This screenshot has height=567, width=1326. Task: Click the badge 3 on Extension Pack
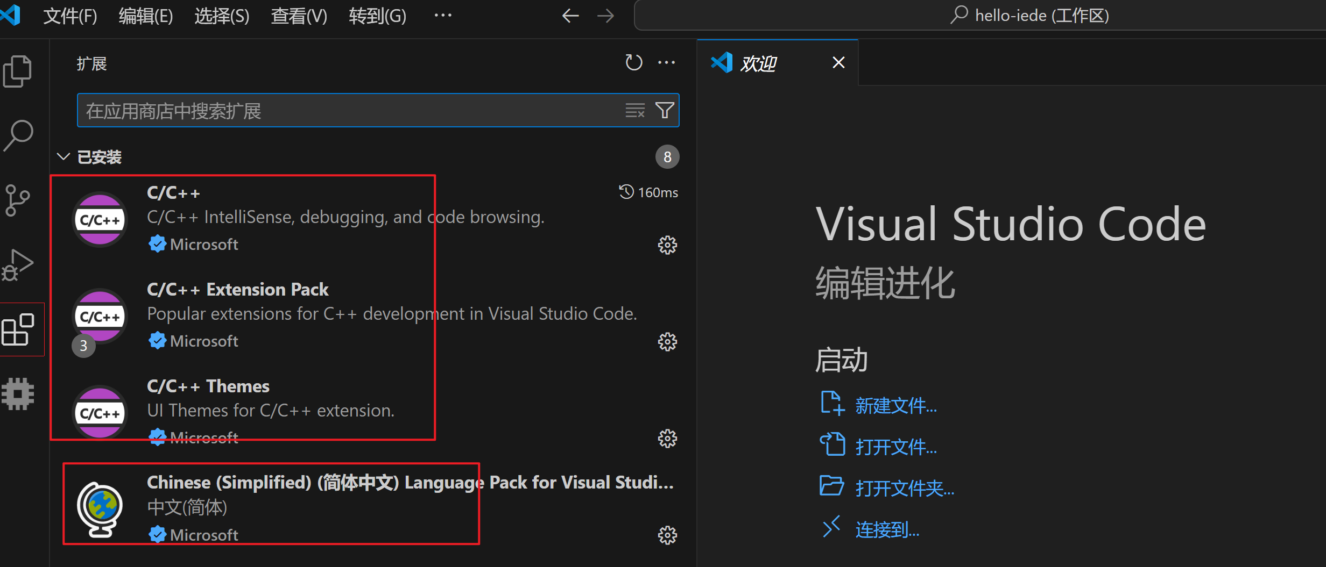coord(83,346)
